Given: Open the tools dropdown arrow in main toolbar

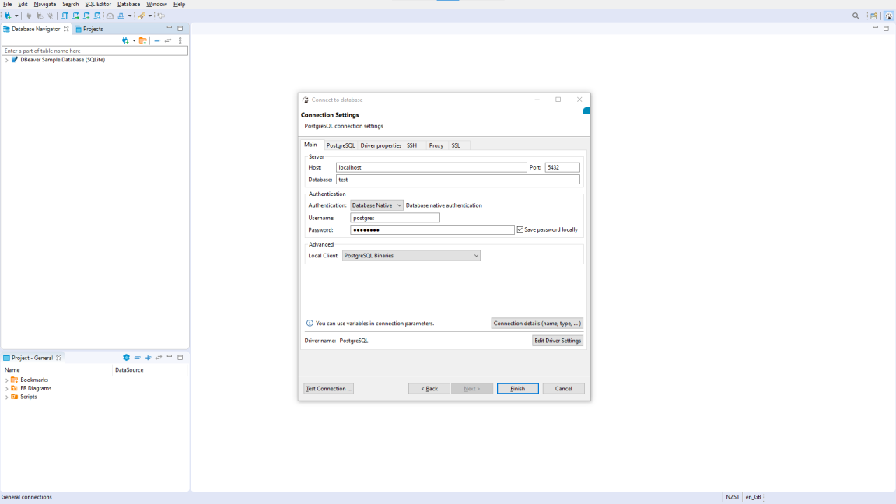Looking at the screenshot, I should click(x=149, y=16).
